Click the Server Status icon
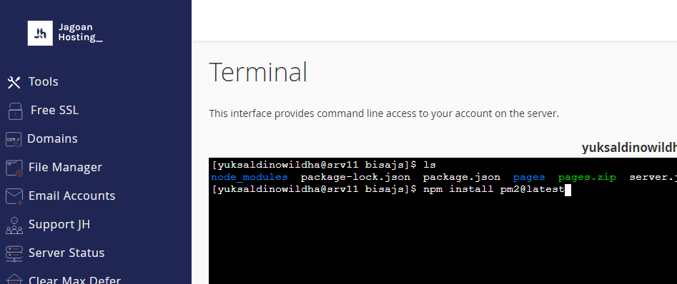This screenshot has width=677, height=284. [x=14, y=253]
